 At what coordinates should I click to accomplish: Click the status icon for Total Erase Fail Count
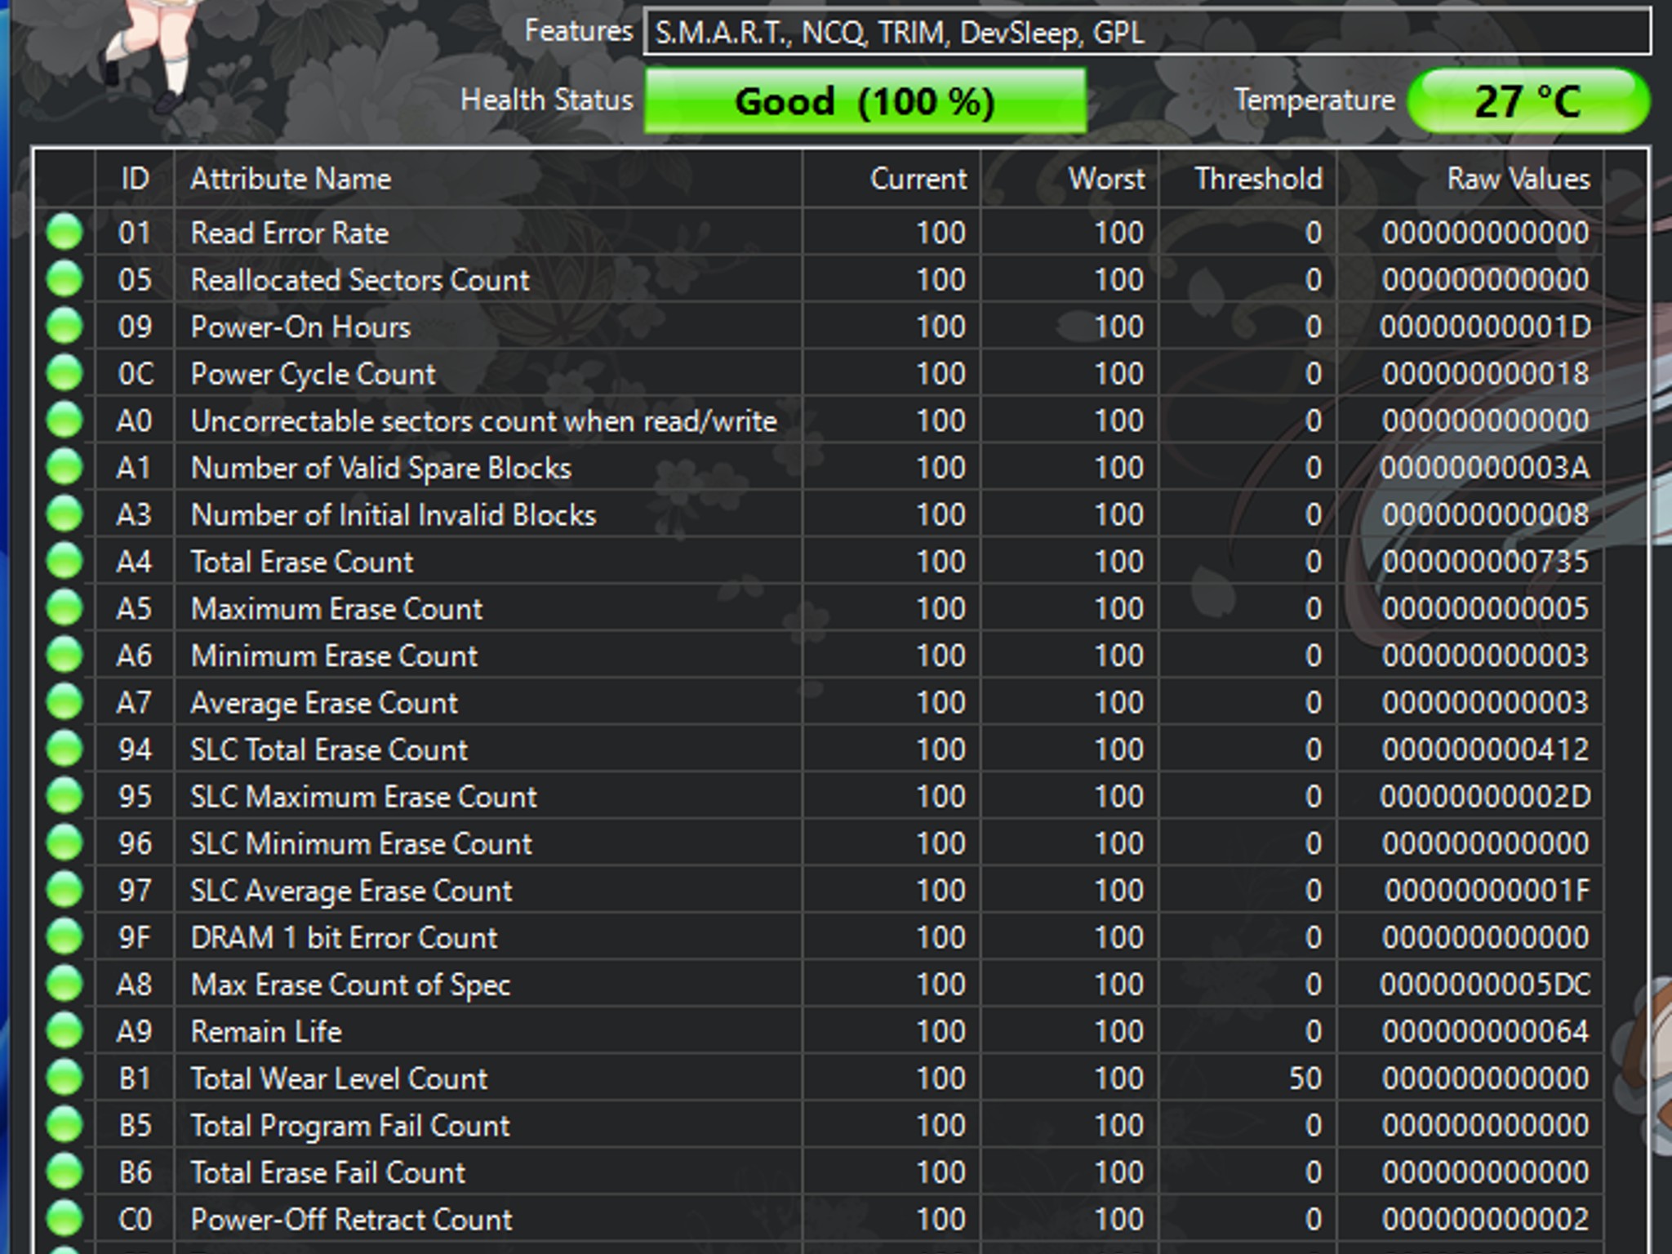tap(64, 1172)
